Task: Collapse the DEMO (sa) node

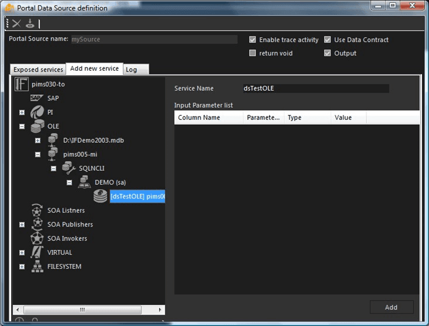Action: pyautogui.click(x=70, y=183)
